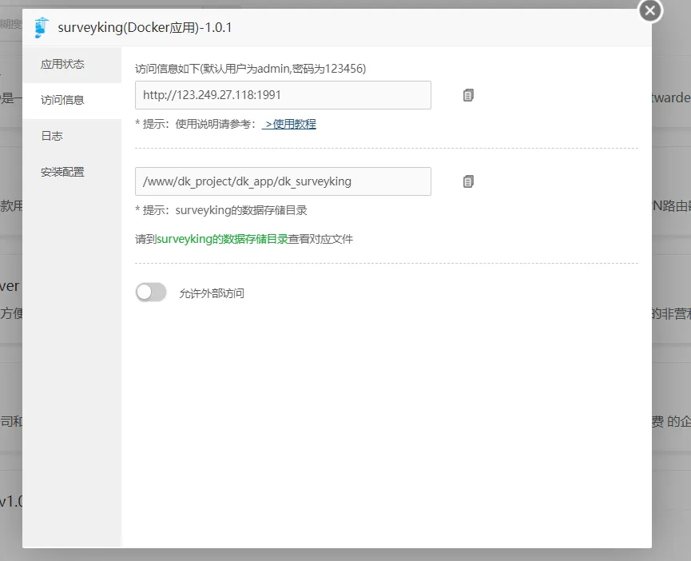This screenshot has height=561, width=691.
Task: Focus the http://123.249.27.118:1991 field
Action: click(283, 95)
